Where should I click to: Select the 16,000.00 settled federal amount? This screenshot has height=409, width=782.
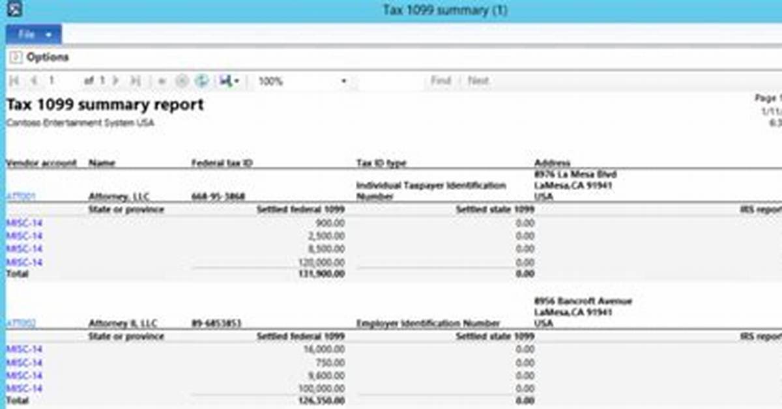point(325,349)
